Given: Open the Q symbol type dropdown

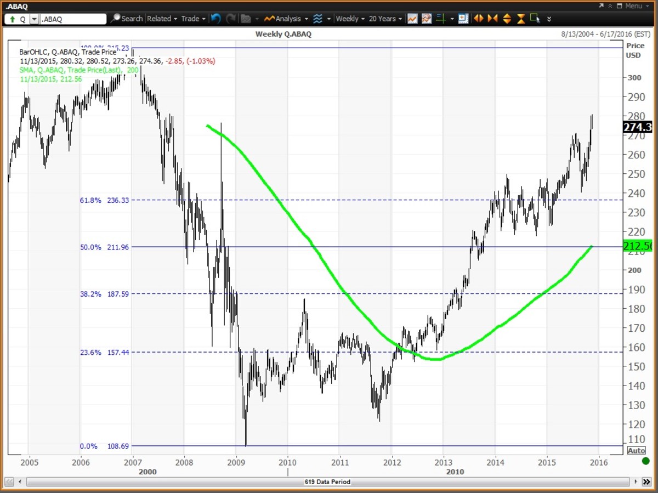Looking at the screenshot, I should 34,19.
